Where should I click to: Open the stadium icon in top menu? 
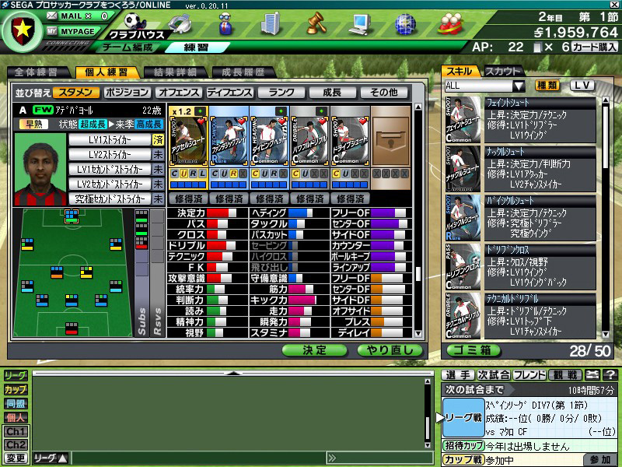[180, 24]
